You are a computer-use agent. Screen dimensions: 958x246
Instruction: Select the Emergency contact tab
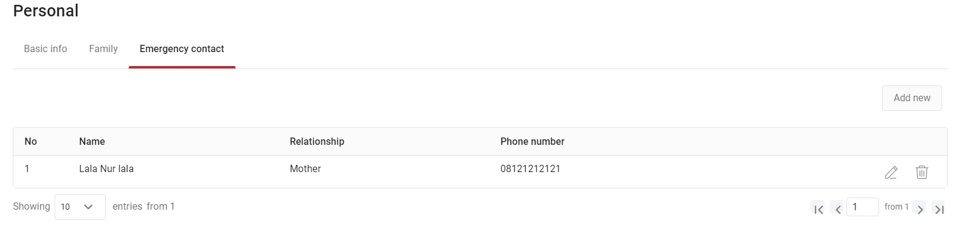[182, 48]
